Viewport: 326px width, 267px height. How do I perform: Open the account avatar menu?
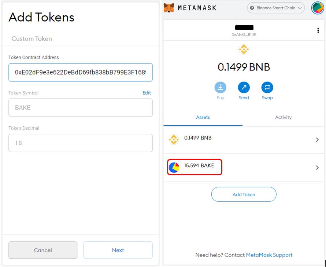point(317,8)
